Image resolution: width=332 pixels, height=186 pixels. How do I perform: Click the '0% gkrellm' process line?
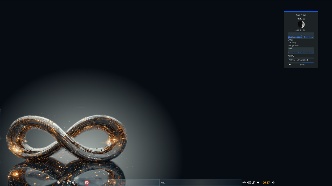point(294,45)
